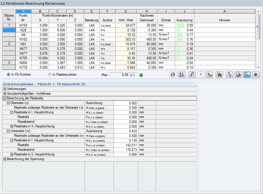Click the Rissabstand row under Oberseite
Viewport: 263px width, 194px height.
pyautogui.click(x=100, y=122)
